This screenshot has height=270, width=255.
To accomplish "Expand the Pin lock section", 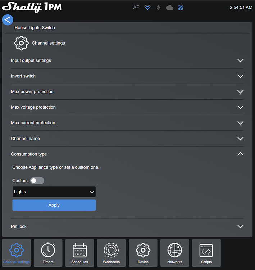I will pyautogui.click(x=127, y=226).
